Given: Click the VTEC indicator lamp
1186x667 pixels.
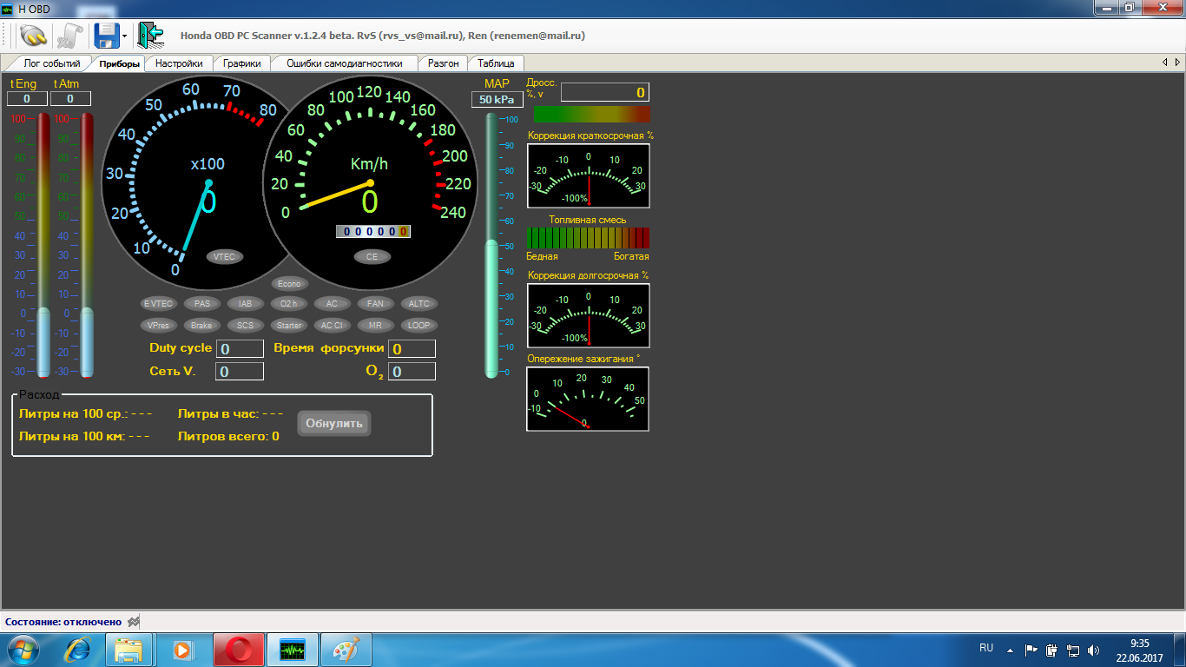Looking at the screenshot, I should 225,257.
